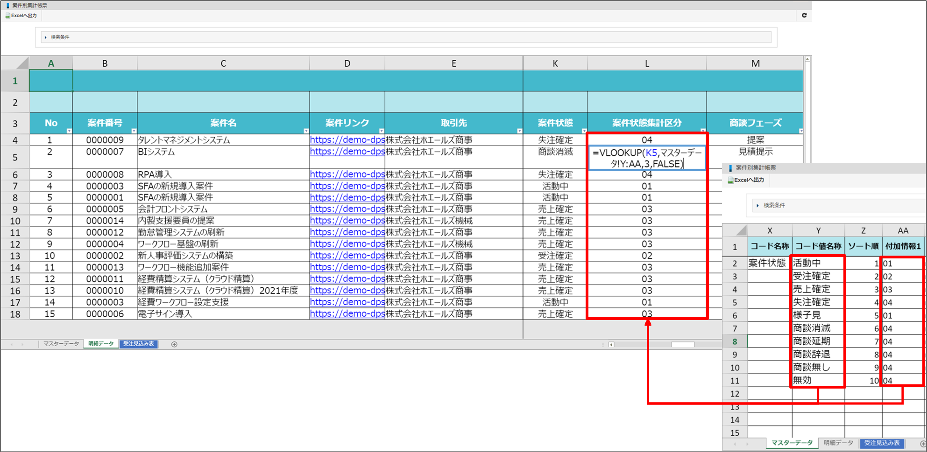
Task: Click 取引先 cell for ワークフロー基盤の刷新 row
Action: 453,244
